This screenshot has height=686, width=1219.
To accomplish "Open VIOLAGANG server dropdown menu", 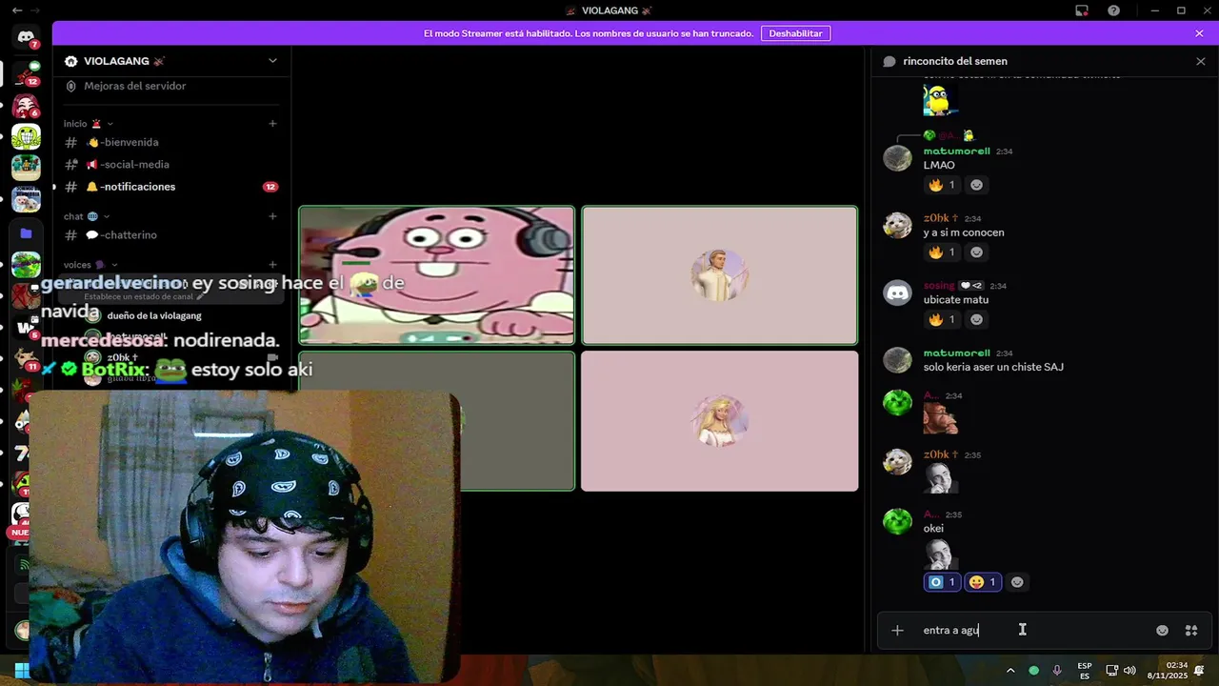I will point(272,61).
